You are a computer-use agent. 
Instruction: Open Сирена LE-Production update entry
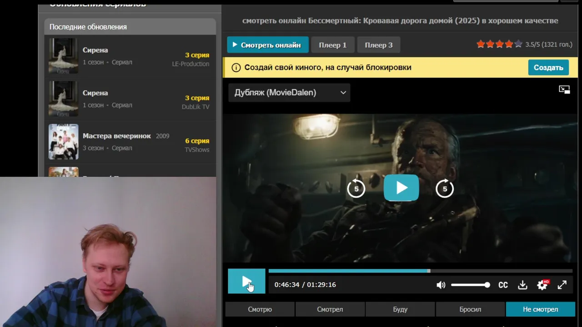click(x=130, y=56)
